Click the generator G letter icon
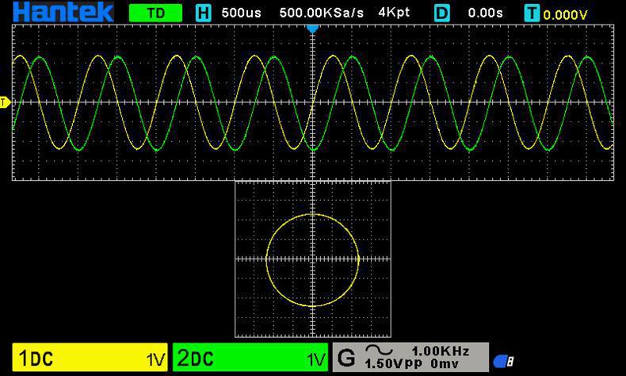 tap(345, 358)
